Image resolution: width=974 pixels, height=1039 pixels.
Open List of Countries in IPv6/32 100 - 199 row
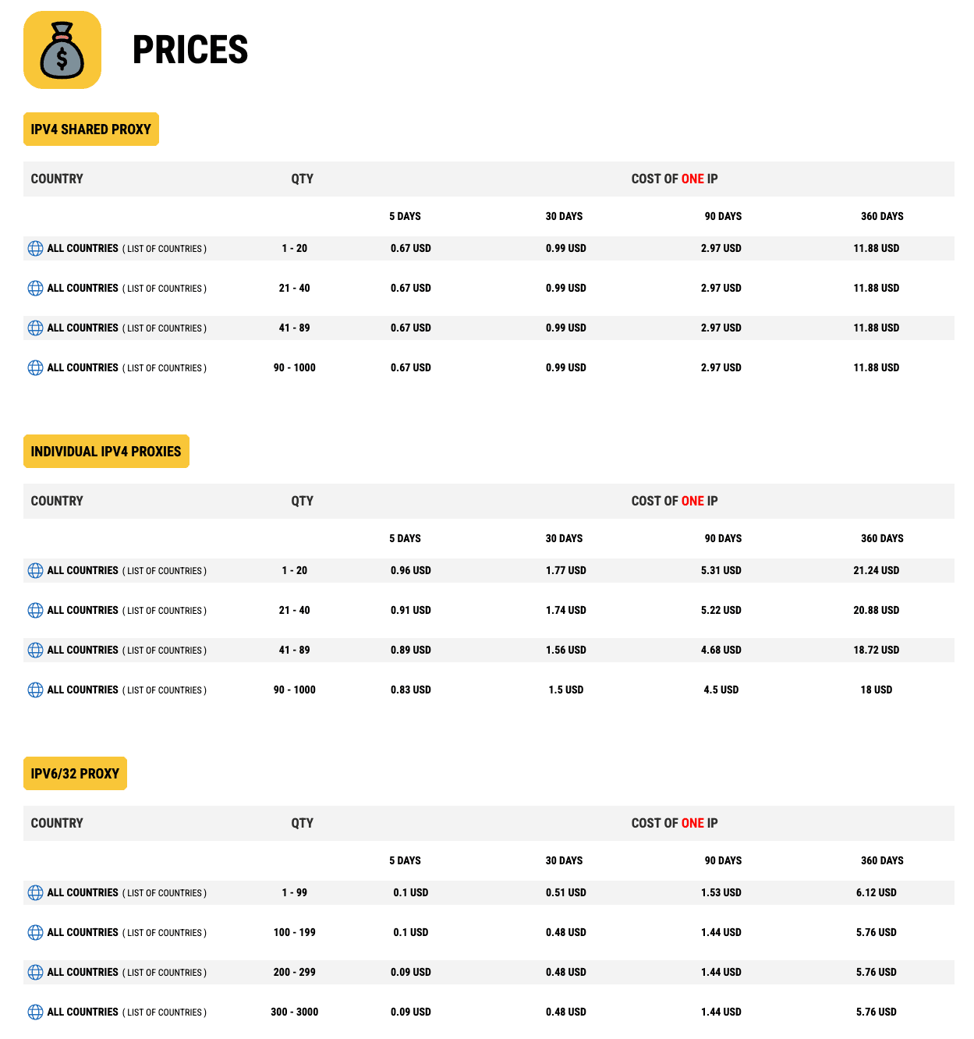(x=165, y=933)
